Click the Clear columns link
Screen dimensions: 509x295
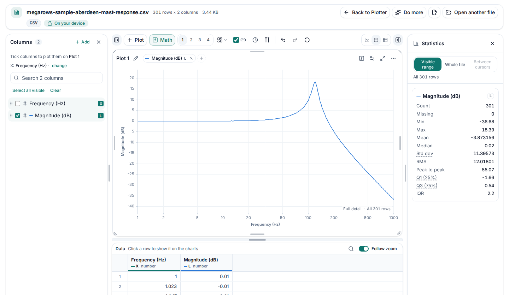coord(55,90)
